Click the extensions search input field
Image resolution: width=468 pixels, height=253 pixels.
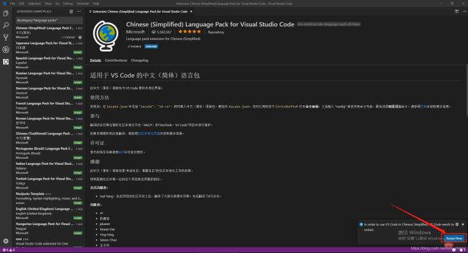49,20
